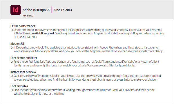Viewport: 174px width, 104px height.
Task: Click the Version 9.0 label
Action: coord(28,16)
